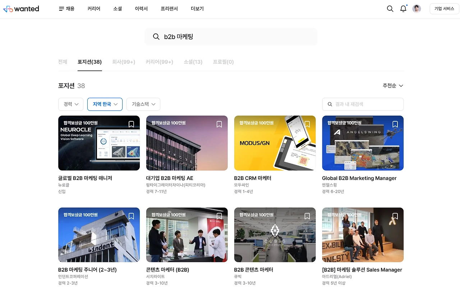Viewport: 460px width, 292px height.
Task: Open the 4indent building card thumbnail
Action: tap(99, 235)
